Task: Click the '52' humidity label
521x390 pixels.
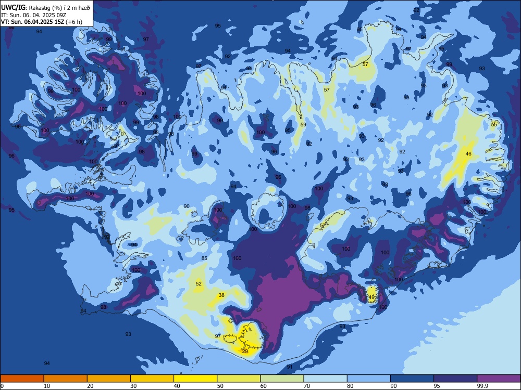Action: pos(199,283)
